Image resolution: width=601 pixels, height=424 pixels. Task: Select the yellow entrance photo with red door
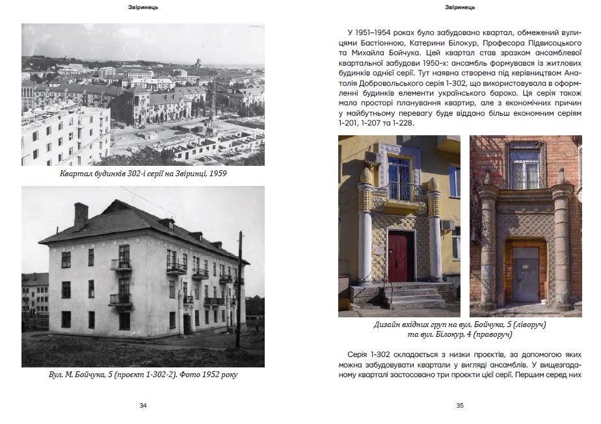399,225
